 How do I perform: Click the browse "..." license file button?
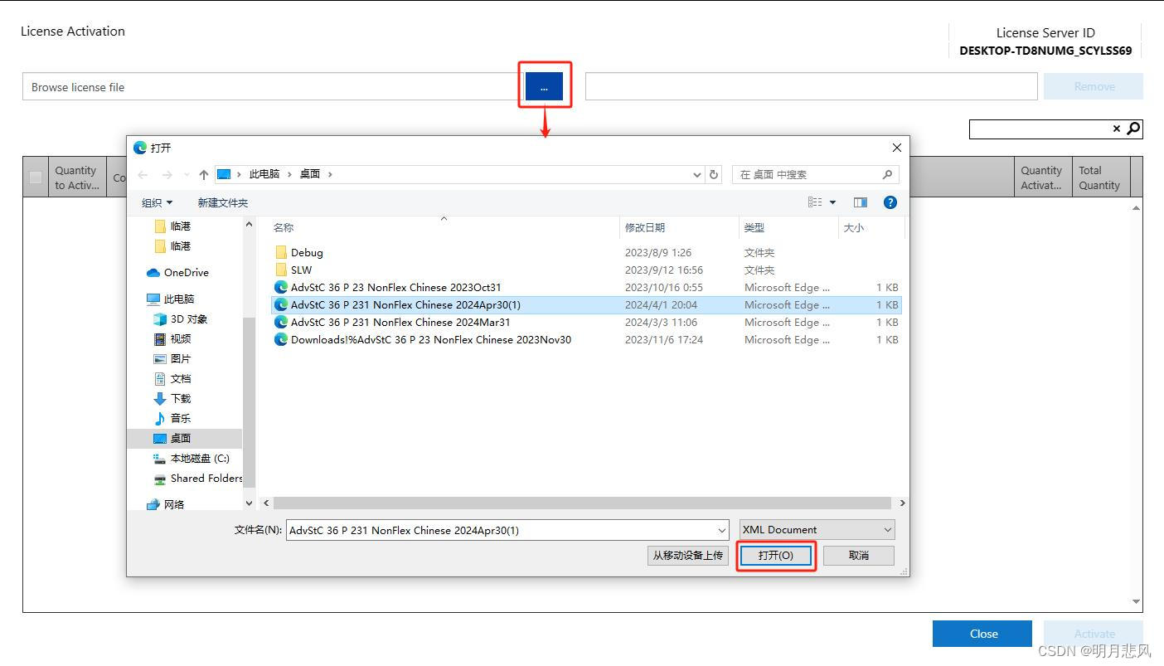point(544,86)
